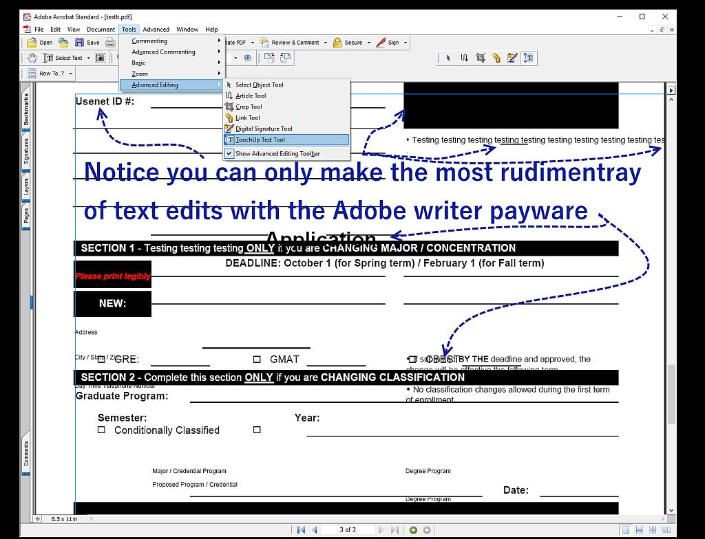Pick Digital Signature tool in floating toolbar
The width and height of the screenshot is (705, 539).
[512, 58]
